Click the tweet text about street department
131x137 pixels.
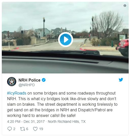(62, 104)
